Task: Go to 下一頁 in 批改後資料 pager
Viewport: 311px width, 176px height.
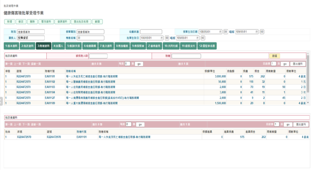Action: [26, 124]
